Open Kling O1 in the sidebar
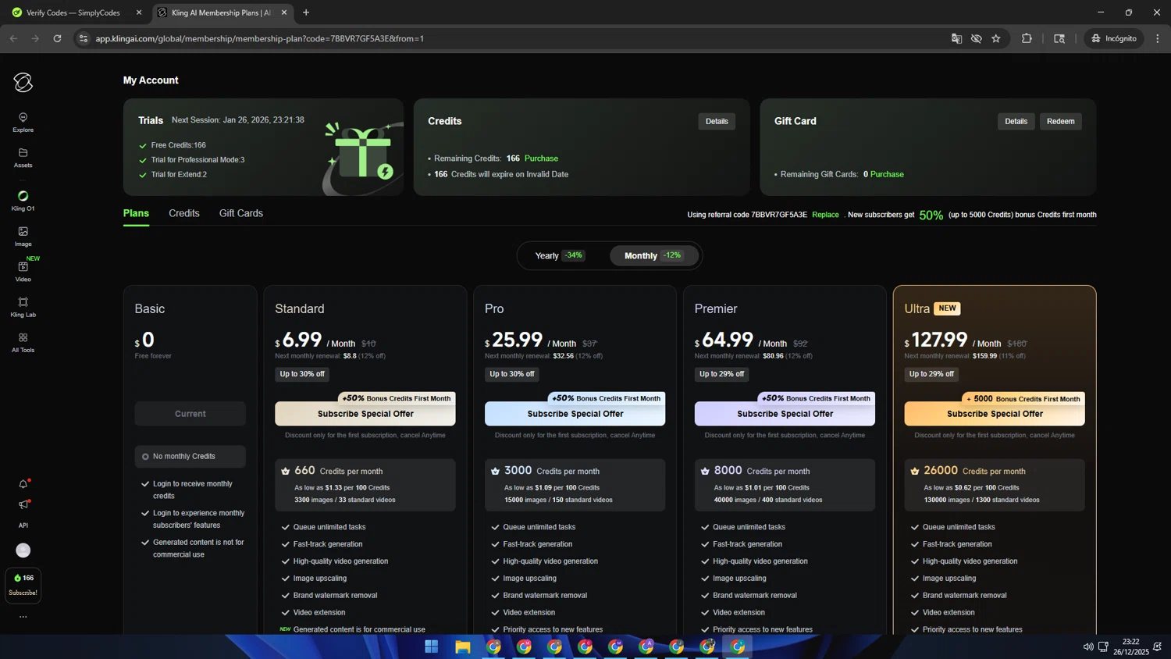The width and height of the screenshot is (1171, 659). (23, 201)
